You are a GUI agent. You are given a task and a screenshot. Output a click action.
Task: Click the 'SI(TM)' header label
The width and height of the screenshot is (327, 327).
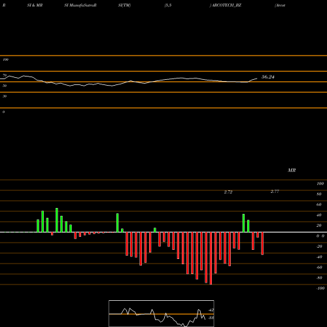(x=124, y=5)
